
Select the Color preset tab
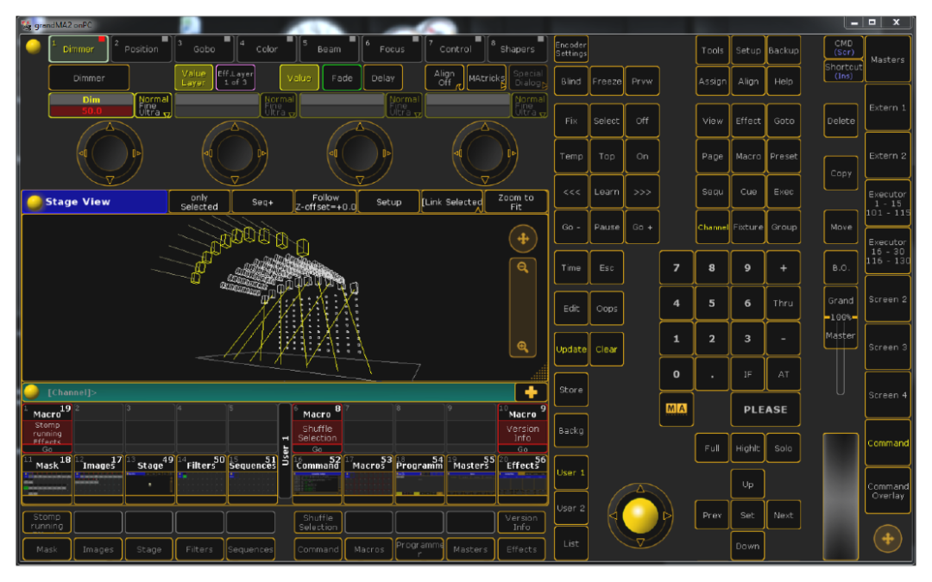(x=267, y=49)
